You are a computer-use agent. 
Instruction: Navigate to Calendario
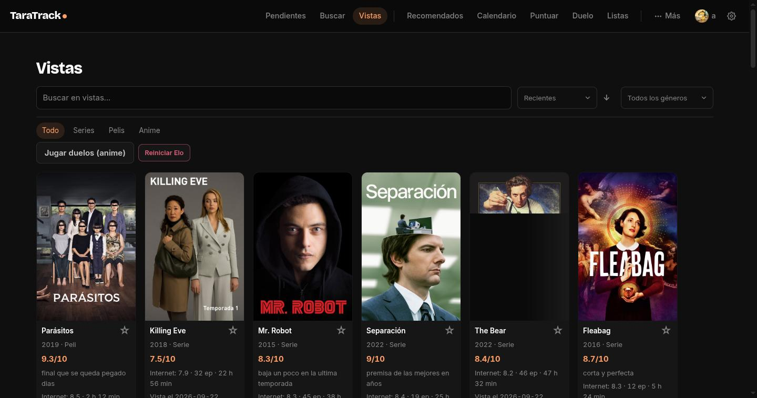point(497,16)
